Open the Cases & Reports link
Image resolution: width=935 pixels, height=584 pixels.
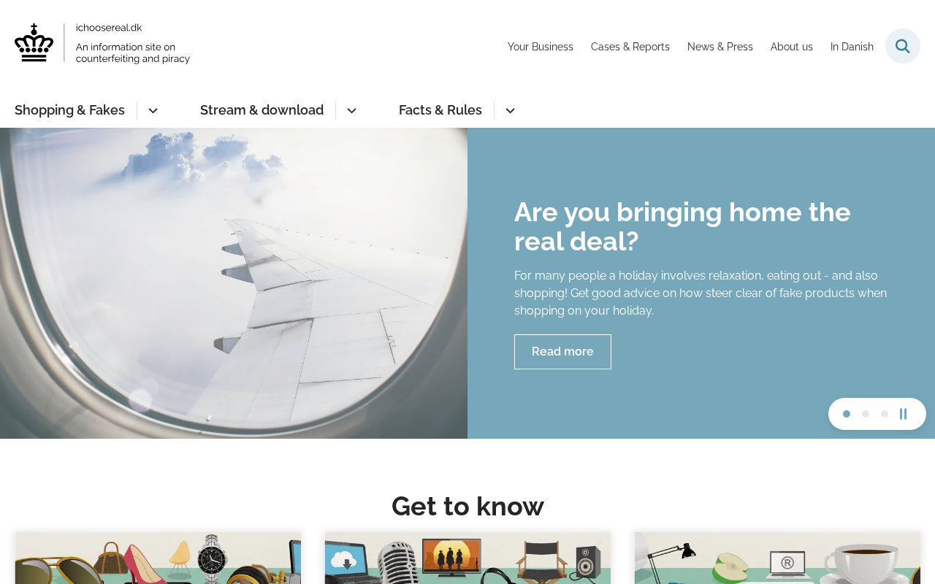[630, 47]
